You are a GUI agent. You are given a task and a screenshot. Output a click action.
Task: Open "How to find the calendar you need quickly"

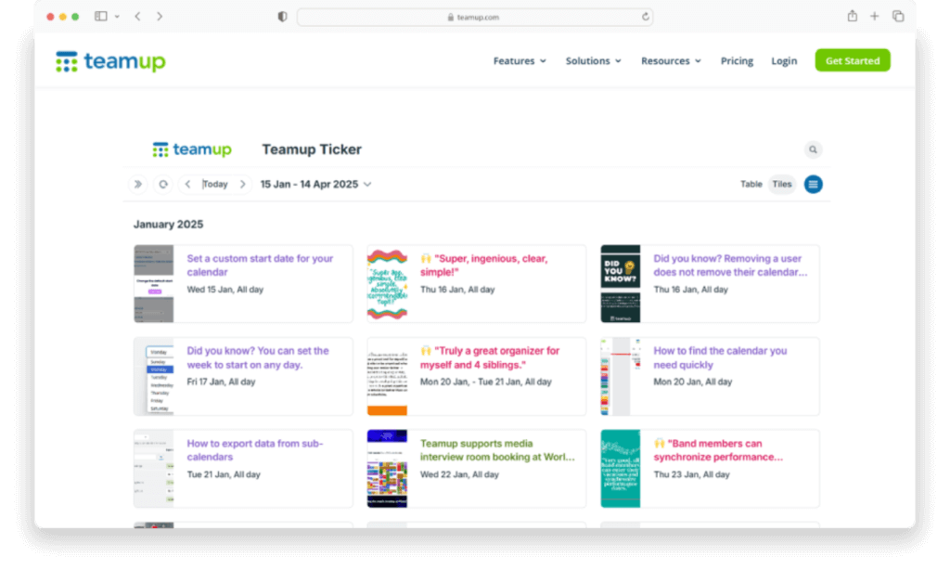720,357
